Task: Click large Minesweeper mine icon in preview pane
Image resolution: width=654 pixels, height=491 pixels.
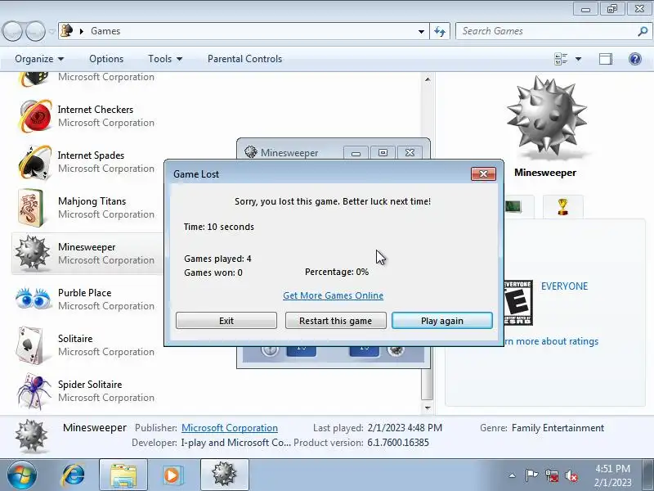Action: click(546, 118)
